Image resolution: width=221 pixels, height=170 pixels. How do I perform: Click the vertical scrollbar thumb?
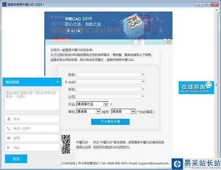click(x=217, y=85)
